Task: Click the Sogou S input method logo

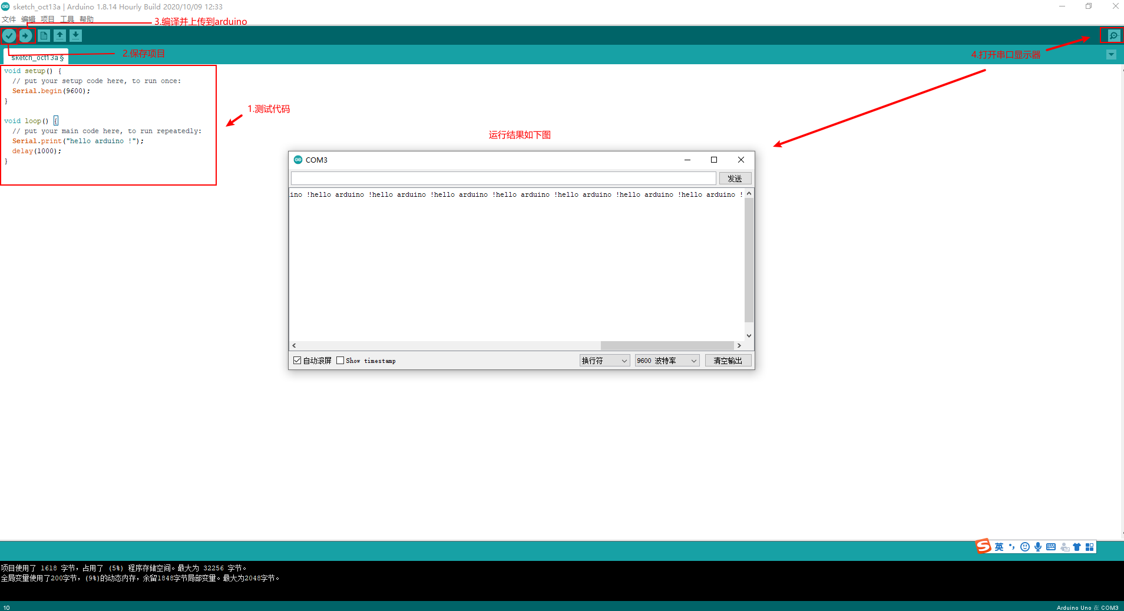Action: click(983, 546)
